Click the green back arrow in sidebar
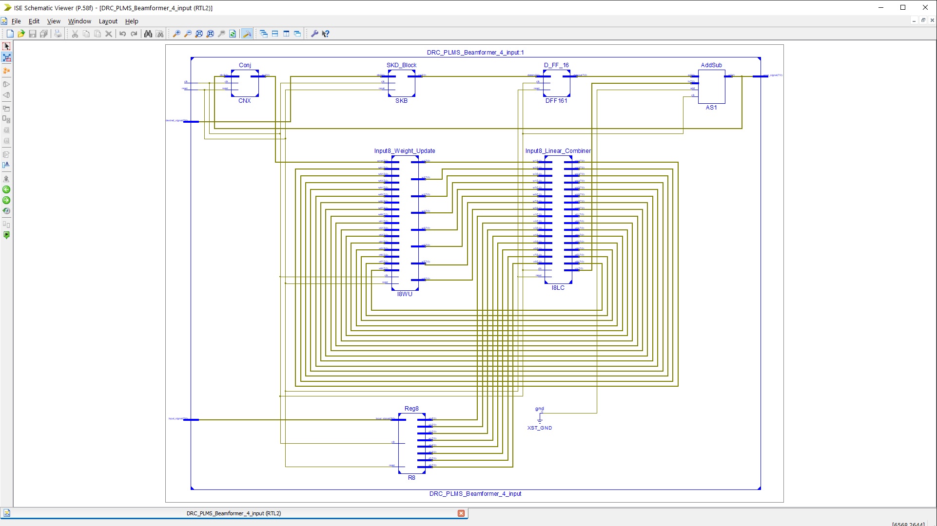 [x=6, y=189]
